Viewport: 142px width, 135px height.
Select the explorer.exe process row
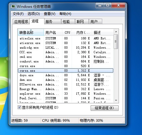tap(66, 94)
